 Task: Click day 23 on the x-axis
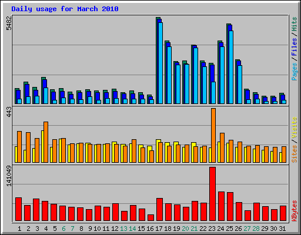coord(212,229)
